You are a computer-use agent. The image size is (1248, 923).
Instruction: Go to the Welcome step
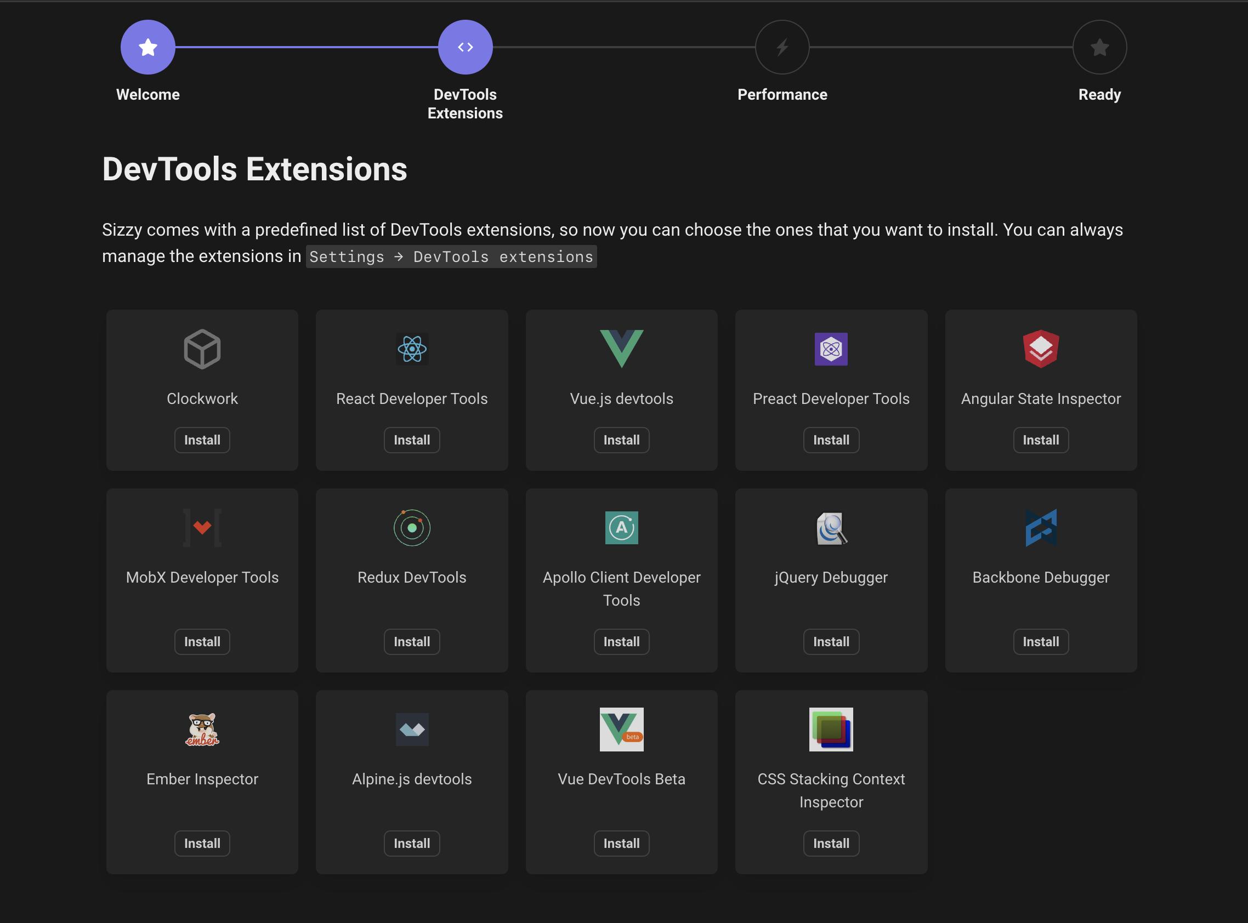pyautogui.click(x=148, y=47)
